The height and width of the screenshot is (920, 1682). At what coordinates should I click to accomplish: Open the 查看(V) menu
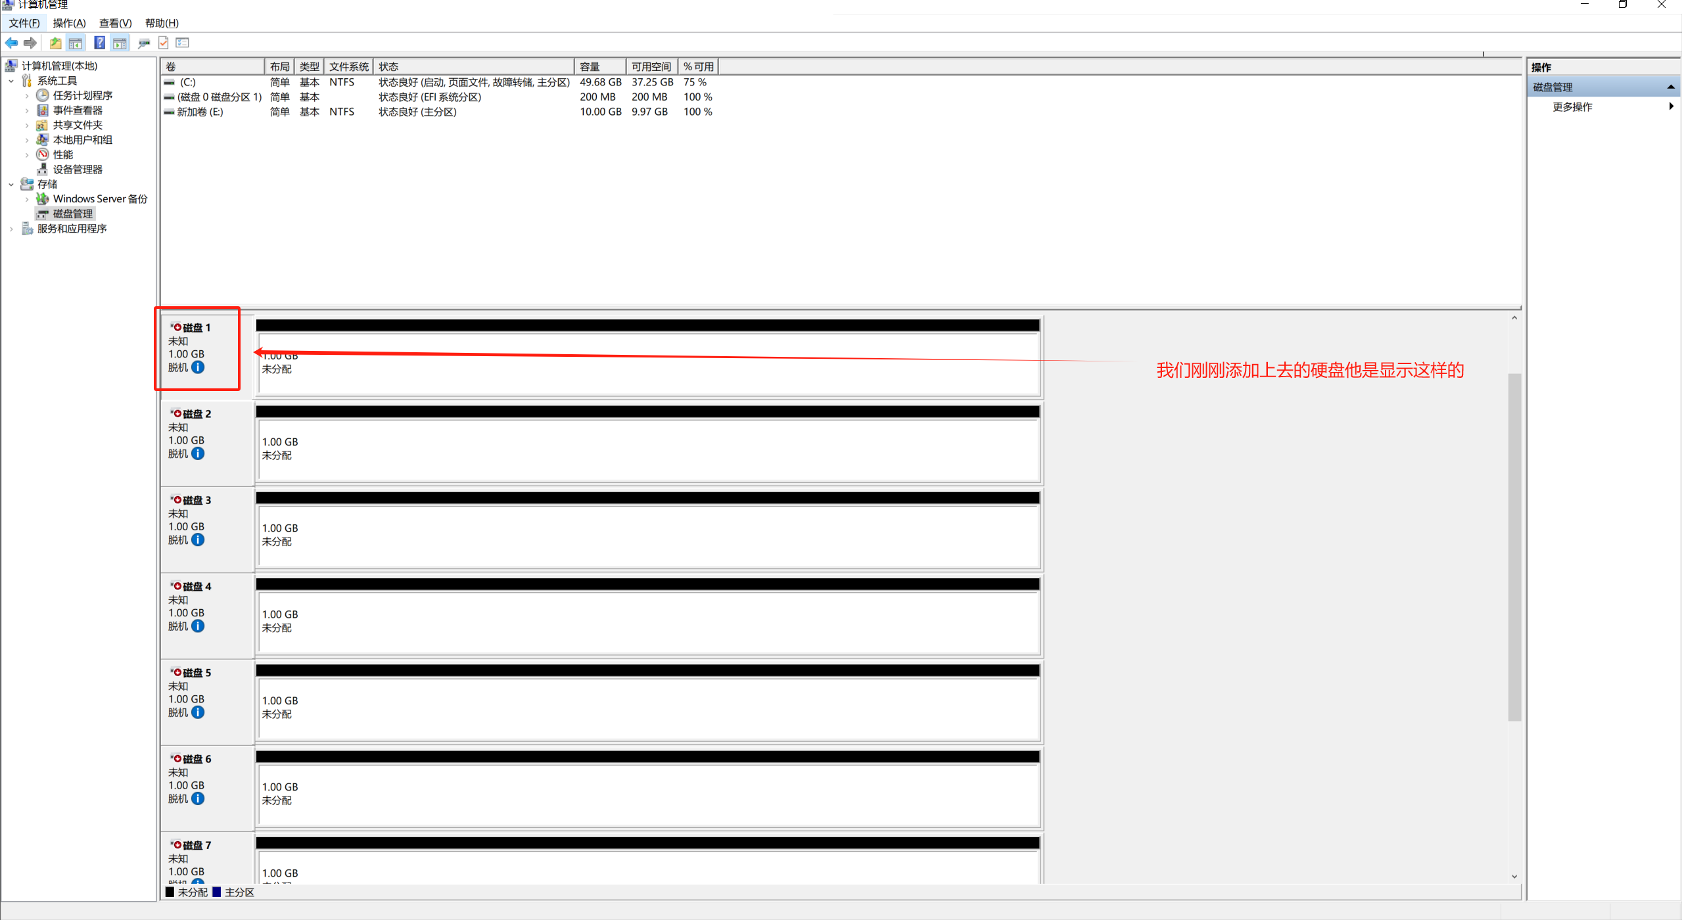coord(115,23)
